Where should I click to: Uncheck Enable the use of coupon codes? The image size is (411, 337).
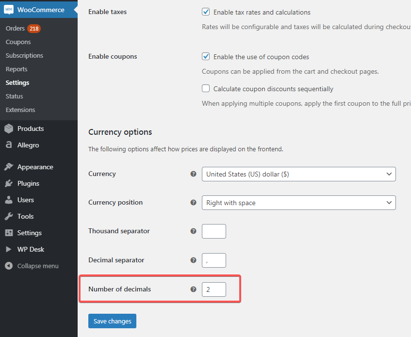click(206, 57)
